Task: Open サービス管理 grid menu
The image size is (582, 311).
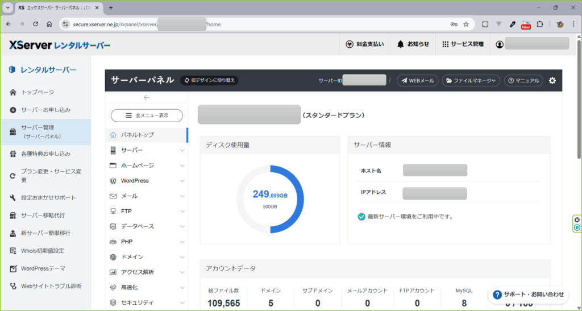Action: tap(463, 44)
